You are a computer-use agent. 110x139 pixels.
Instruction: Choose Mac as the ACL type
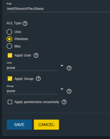click(x=9, y=46)
